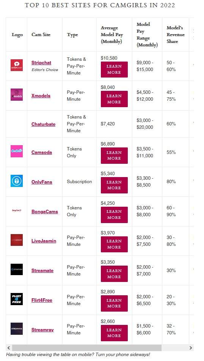Click the Stripchat logo icon
This screenshot has width=204, height=361.
[17, 65]
